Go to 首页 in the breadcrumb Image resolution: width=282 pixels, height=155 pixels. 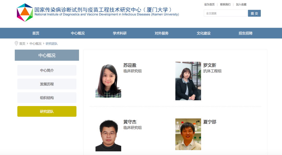coord(22,44)
